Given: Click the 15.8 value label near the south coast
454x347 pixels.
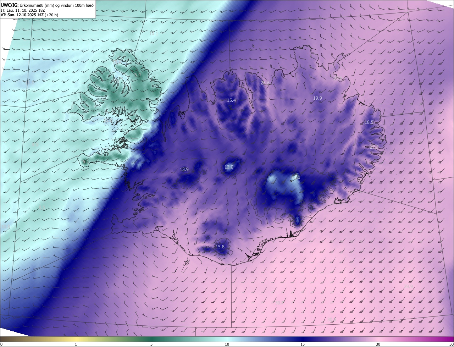Looking at the screenshot, I should (x=220, y=247).
